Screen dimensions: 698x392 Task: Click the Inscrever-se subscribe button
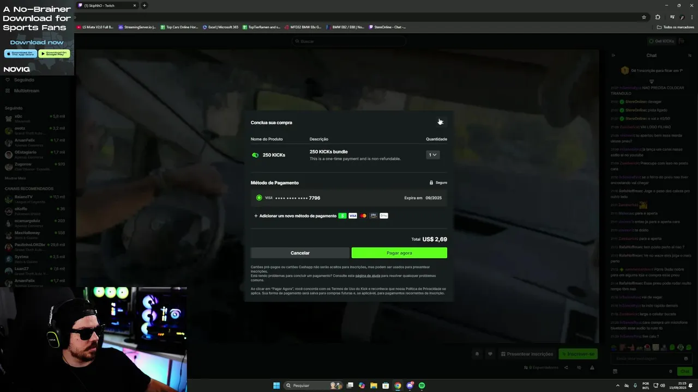click(x=578, y=354)
